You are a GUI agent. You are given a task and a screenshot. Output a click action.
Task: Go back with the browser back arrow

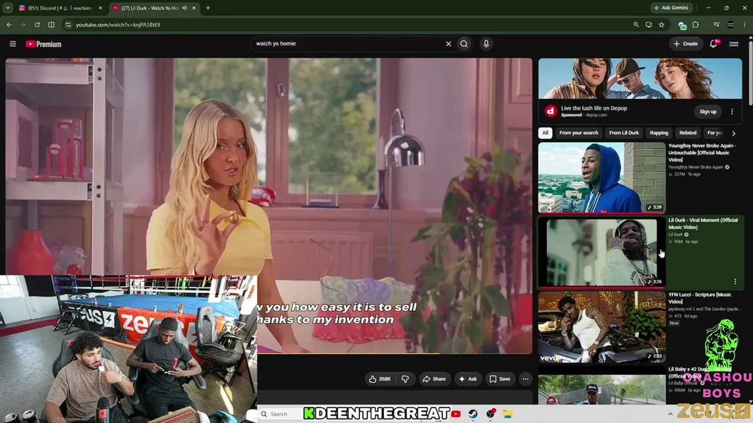(9, 25)
